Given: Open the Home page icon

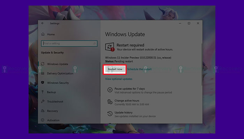Looking at the screenshot, I should point(43,34).
